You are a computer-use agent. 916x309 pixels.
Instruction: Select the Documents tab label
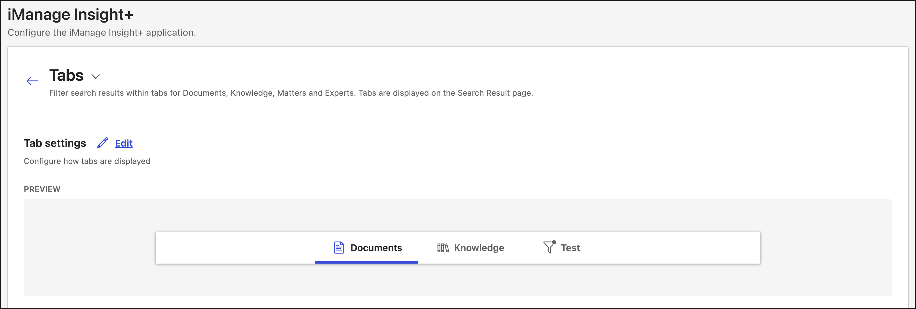point(376,248)
